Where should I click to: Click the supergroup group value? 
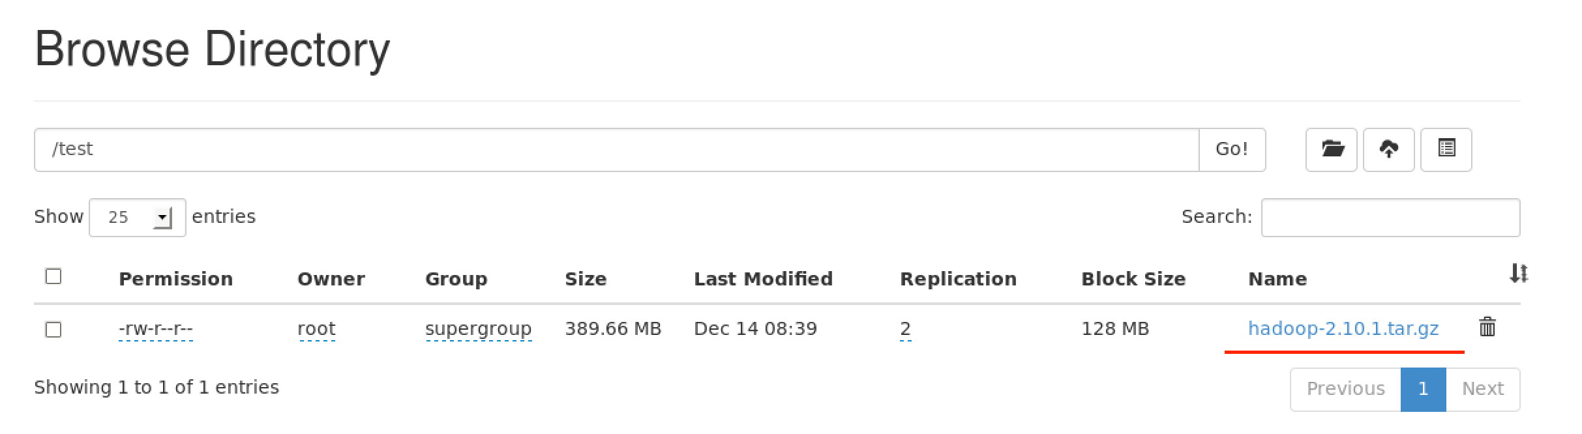478,329
